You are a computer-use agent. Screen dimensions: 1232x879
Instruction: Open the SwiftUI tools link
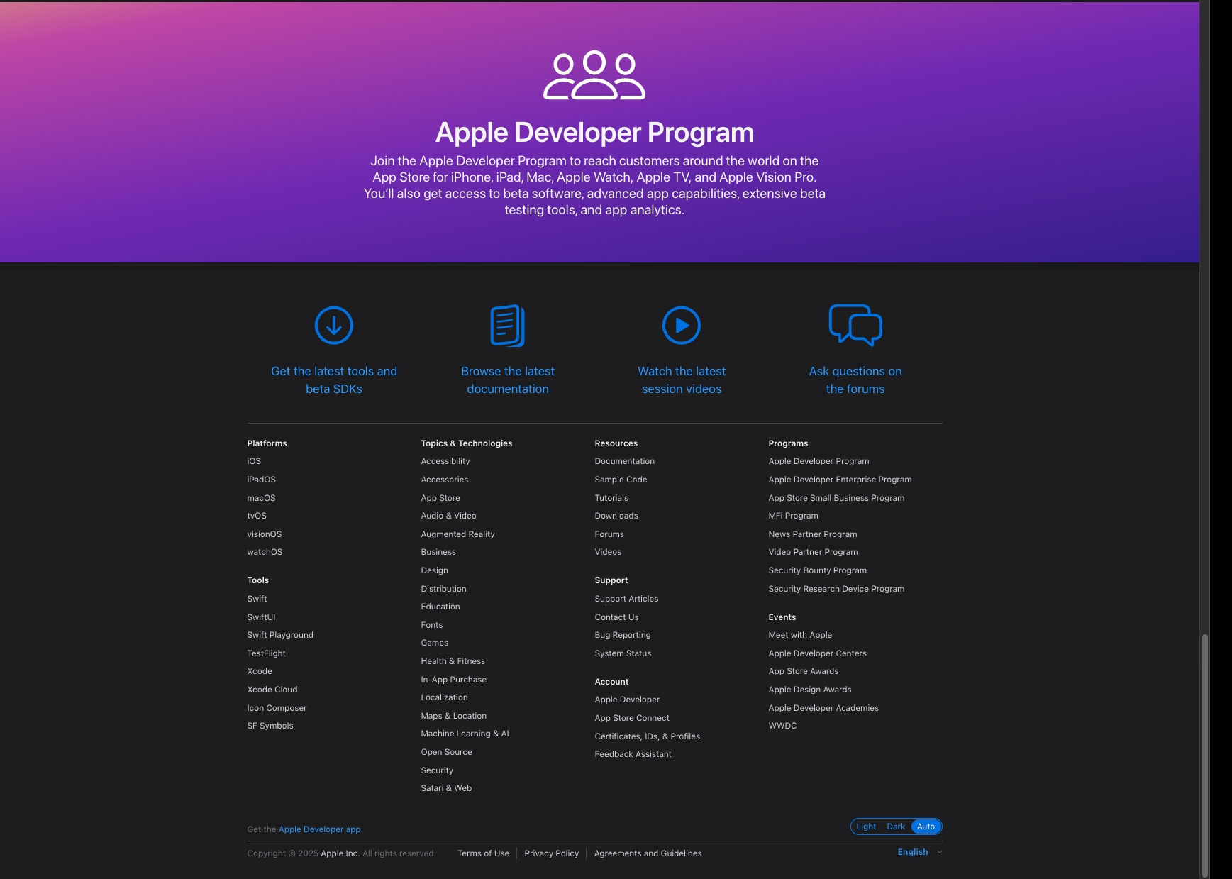click(x=261, y=617)
